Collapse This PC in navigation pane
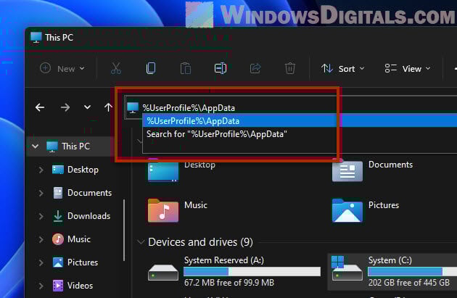Screen dimensions: 457x298 36,146
